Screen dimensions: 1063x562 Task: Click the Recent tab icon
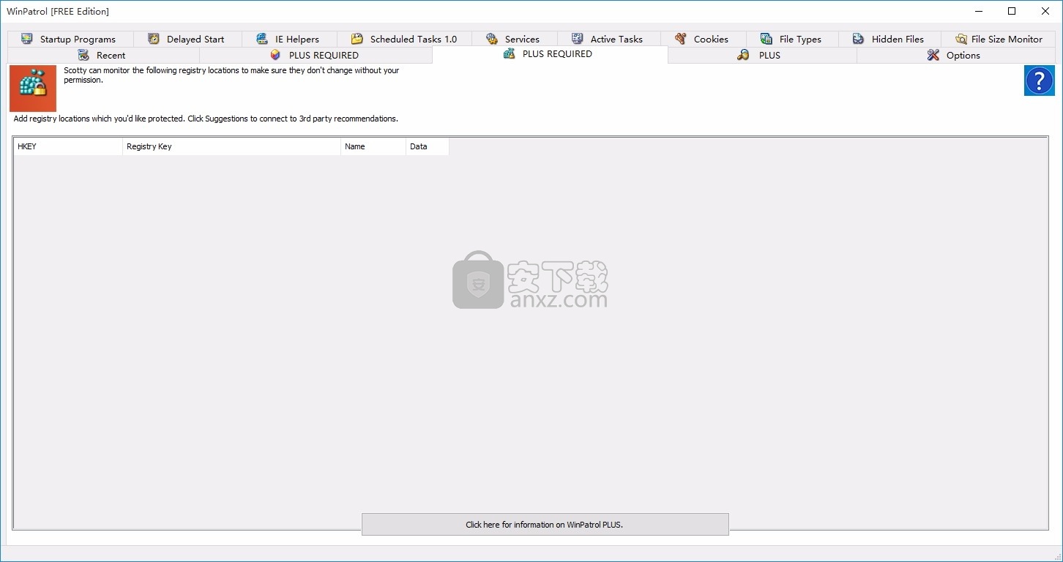[x=83, y=55]
